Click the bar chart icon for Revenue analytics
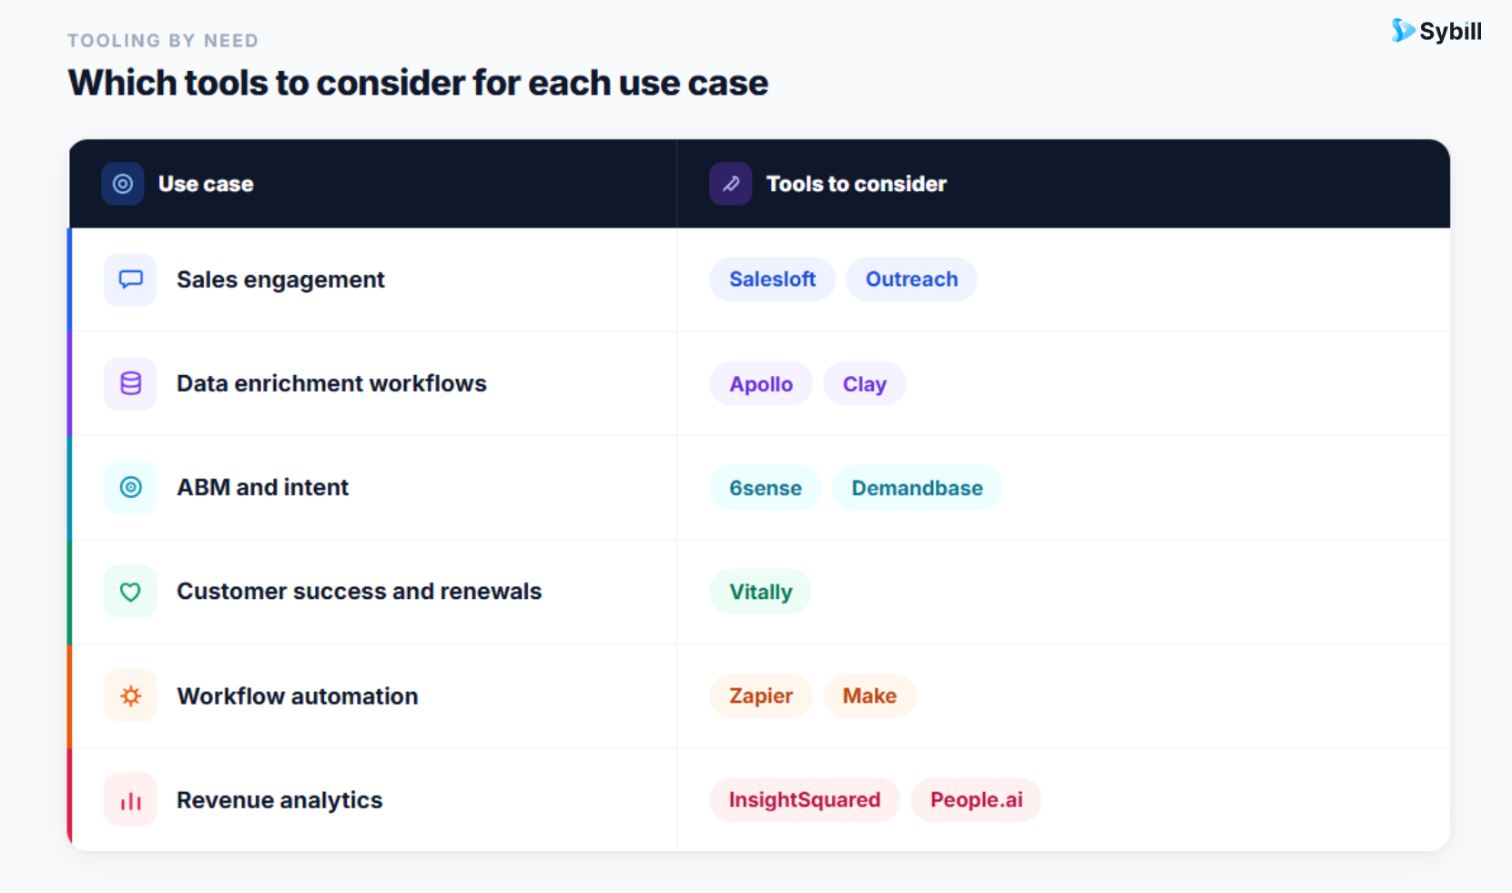 [x=130, y=800]
